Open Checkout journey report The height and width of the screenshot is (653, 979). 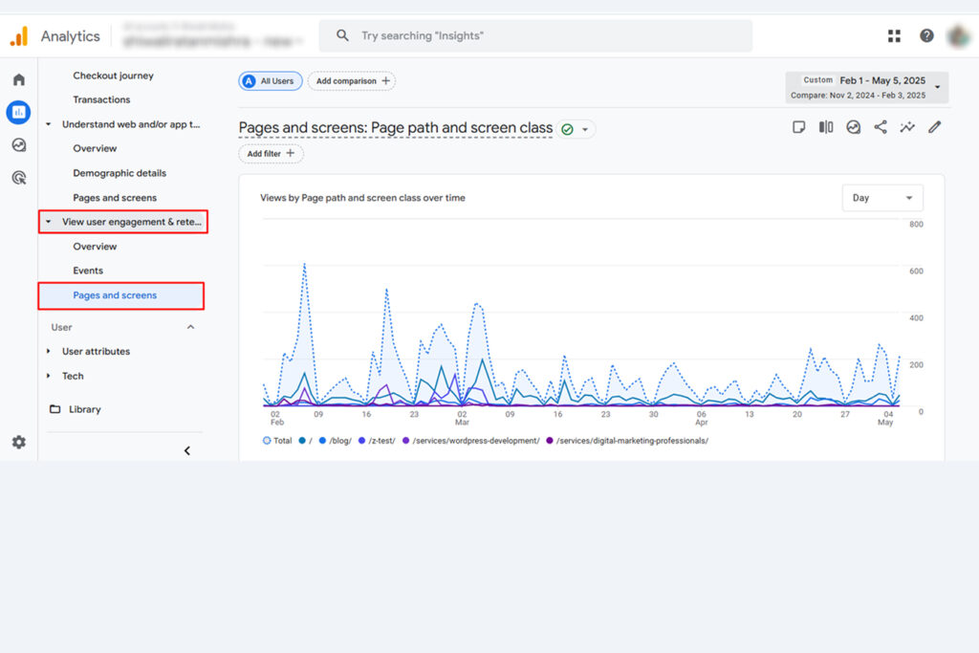[x=113, y=76]
